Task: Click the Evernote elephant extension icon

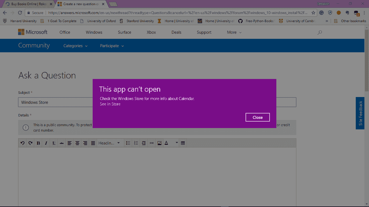Action: coord(347,13)
